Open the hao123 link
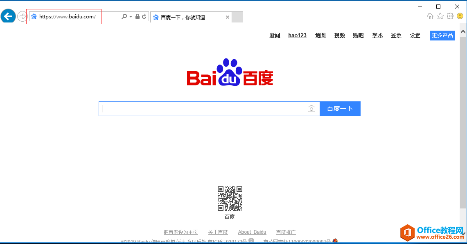 pos(297,36)
